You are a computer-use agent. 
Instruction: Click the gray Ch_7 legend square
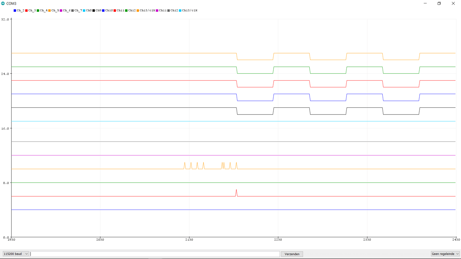(72, 10)
